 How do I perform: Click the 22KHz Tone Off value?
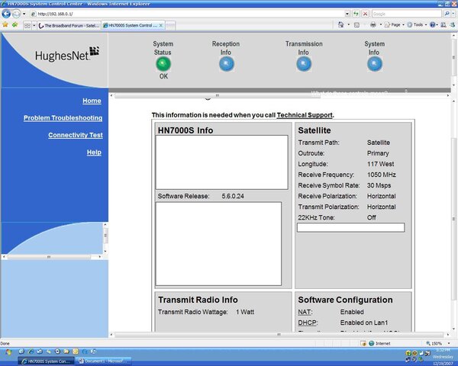point(372,218)
